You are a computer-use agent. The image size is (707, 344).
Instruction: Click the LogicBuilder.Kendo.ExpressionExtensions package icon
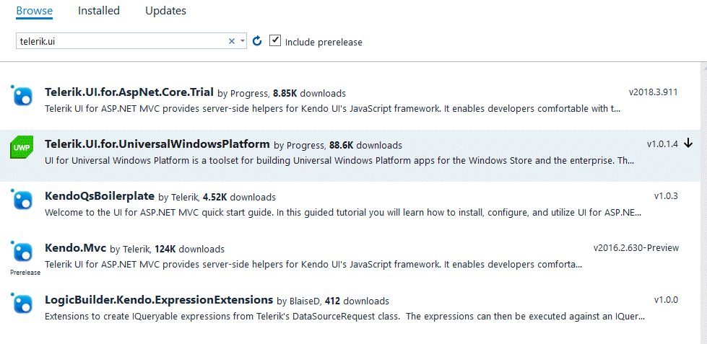[22, 303]
